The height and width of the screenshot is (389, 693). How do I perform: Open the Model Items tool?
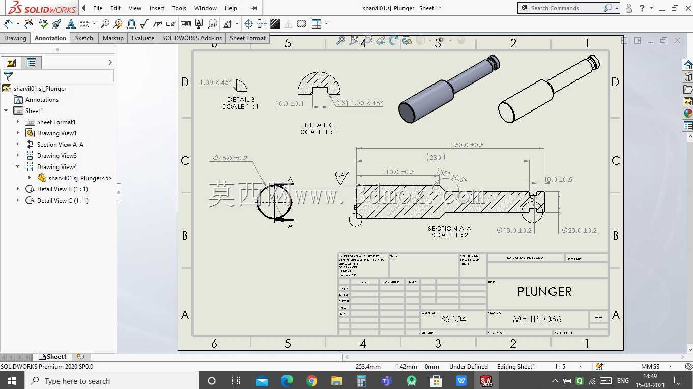tap(28, 23)
